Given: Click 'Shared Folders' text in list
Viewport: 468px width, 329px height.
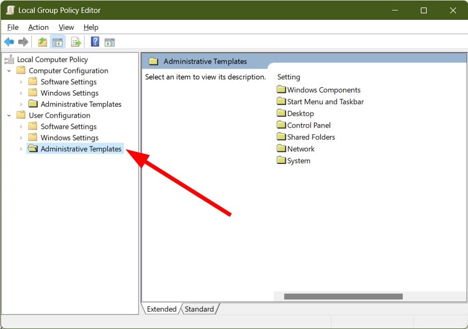Looking at the screenshot, I should tap(311, 137).
